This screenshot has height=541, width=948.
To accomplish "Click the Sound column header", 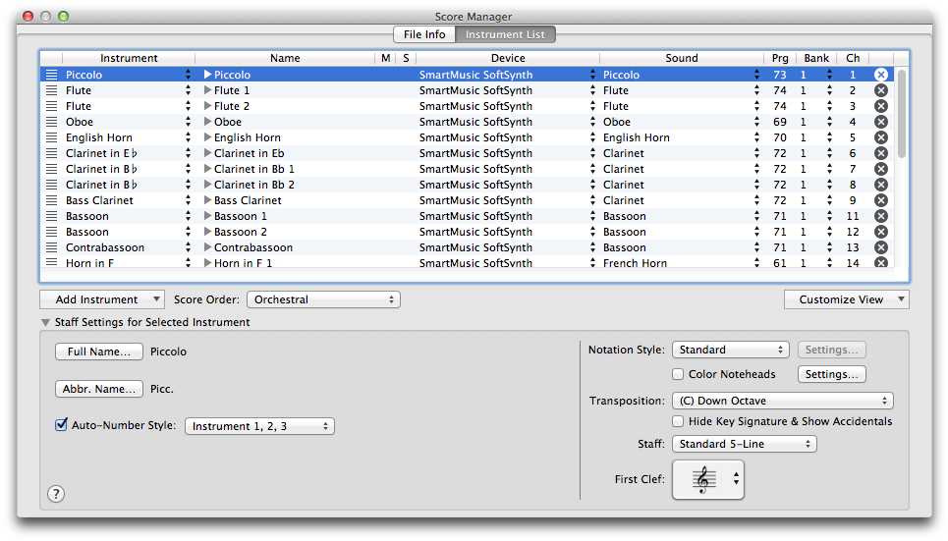I will tap(682, 58).
